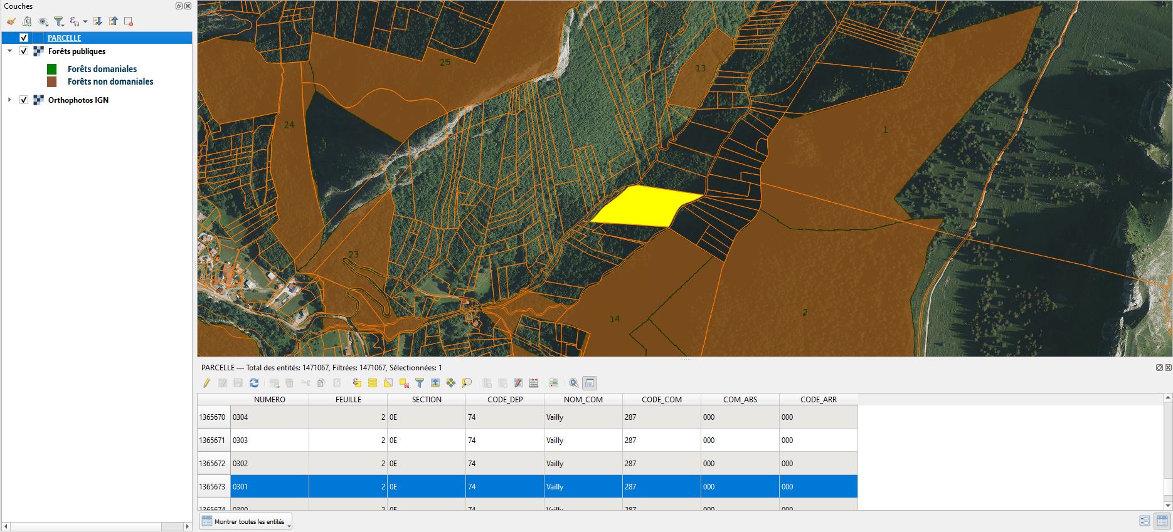The height and width of the screenshot is (532, 1173).
Task: Open the layer styling panel
Action: pos(11,21)
